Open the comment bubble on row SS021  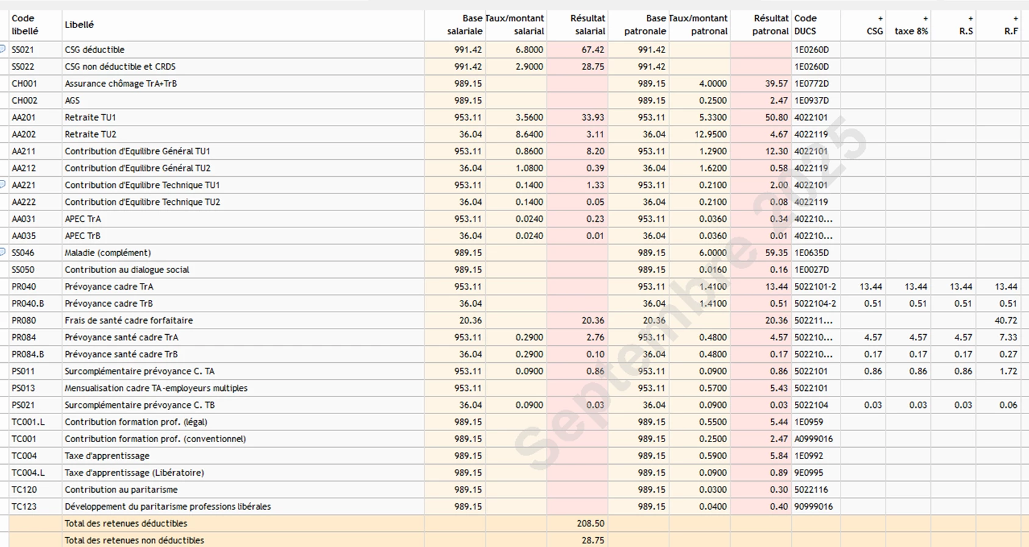[3, 49]
